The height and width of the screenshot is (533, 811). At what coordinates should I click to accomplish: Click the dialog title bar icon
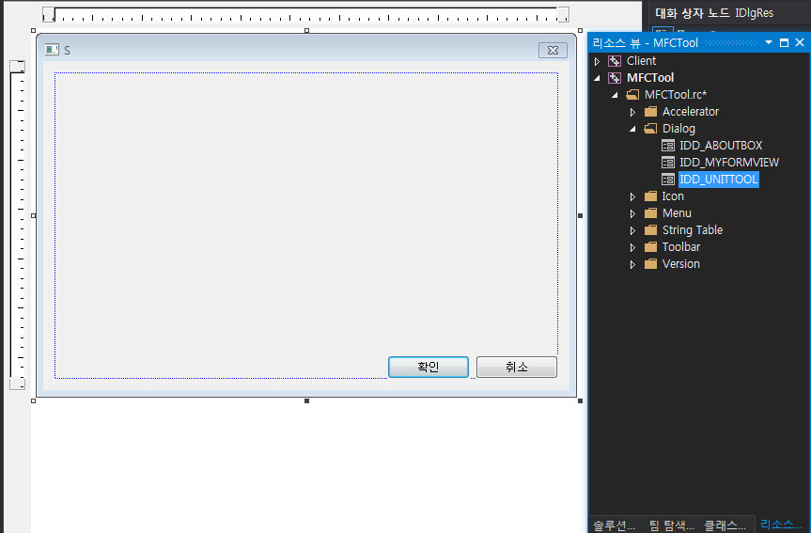click(x=52, y=50)
